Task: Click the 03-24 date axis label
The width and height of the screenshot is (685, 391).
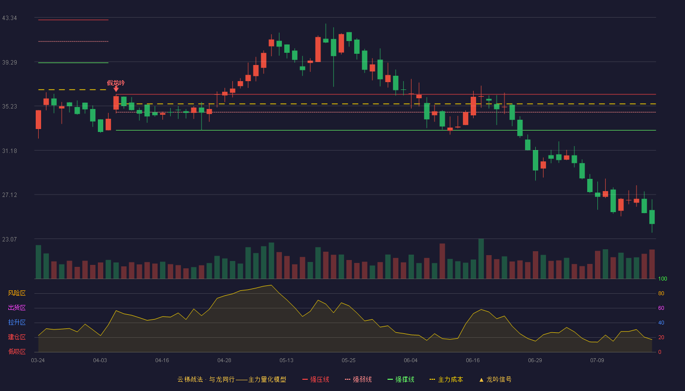Action: click(x=38, y=360)
